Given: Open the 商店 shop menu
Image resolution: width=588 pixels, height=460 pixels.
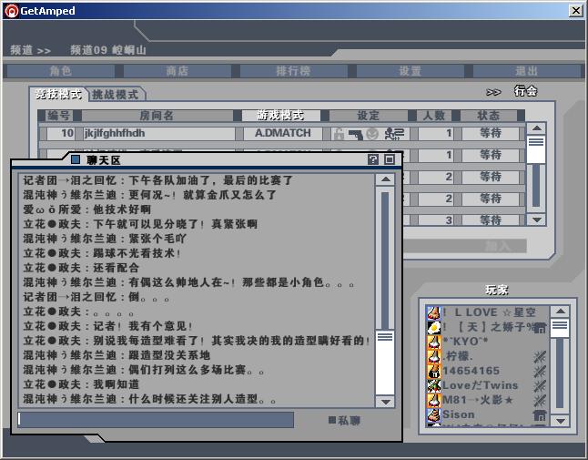Looking at the screenshot, I should pos(177,71).
